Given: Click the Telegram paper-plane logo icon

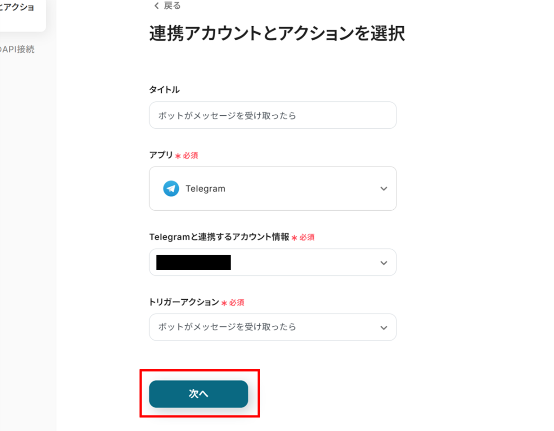Looking at the screenshot, I should click(x=171, y=188).
